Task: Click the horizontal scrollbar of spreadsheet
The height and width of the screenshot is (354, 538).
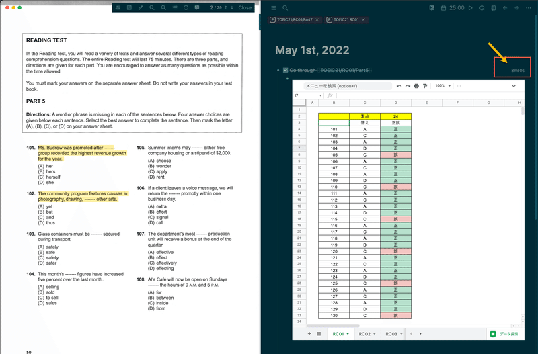Action: pyautogui.click(x=333, y=326)
